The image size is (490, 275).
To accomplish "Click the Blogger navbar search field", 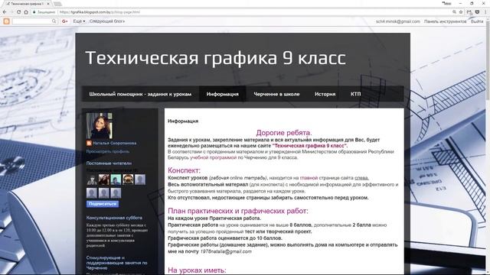I will (32, 21).
